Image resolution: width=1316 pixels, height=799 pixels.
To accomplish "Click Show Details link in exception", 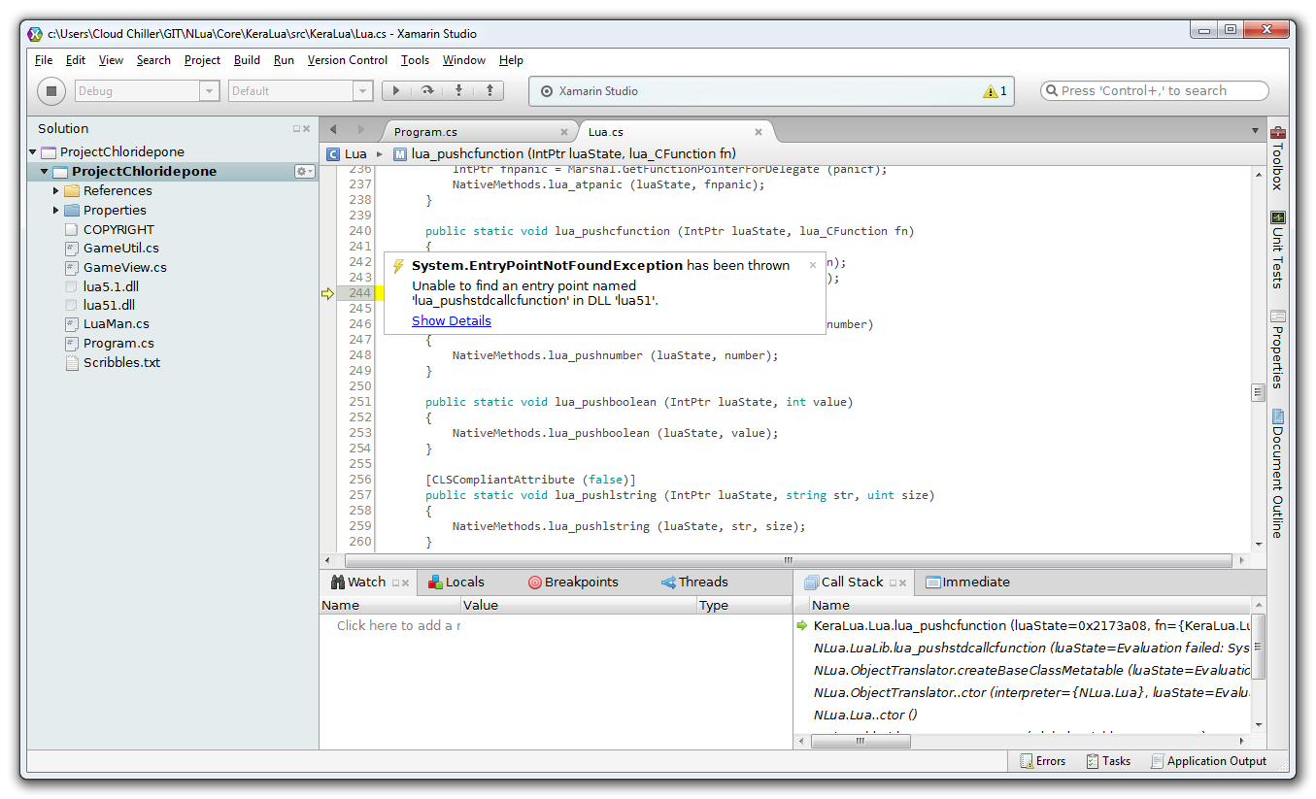I will click(452, 320).
